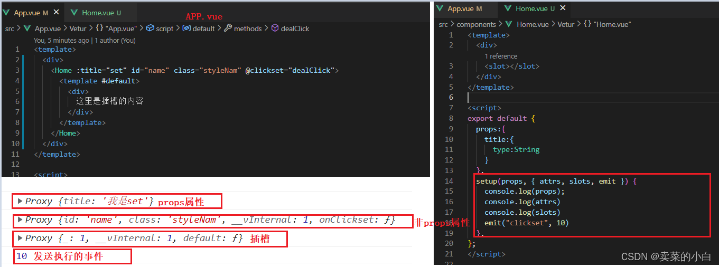Screen dimensions: 719x267
Task: Select App.vue tab in left editor
Action: [31, 12]
